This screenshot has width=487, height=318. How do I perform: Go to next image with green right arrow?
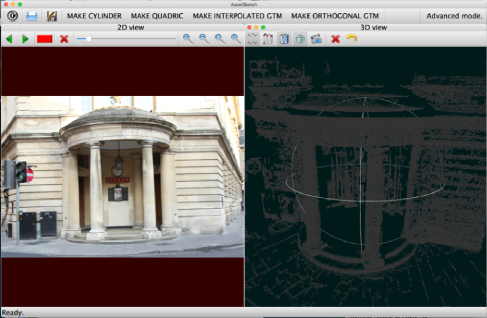[25, 39]
